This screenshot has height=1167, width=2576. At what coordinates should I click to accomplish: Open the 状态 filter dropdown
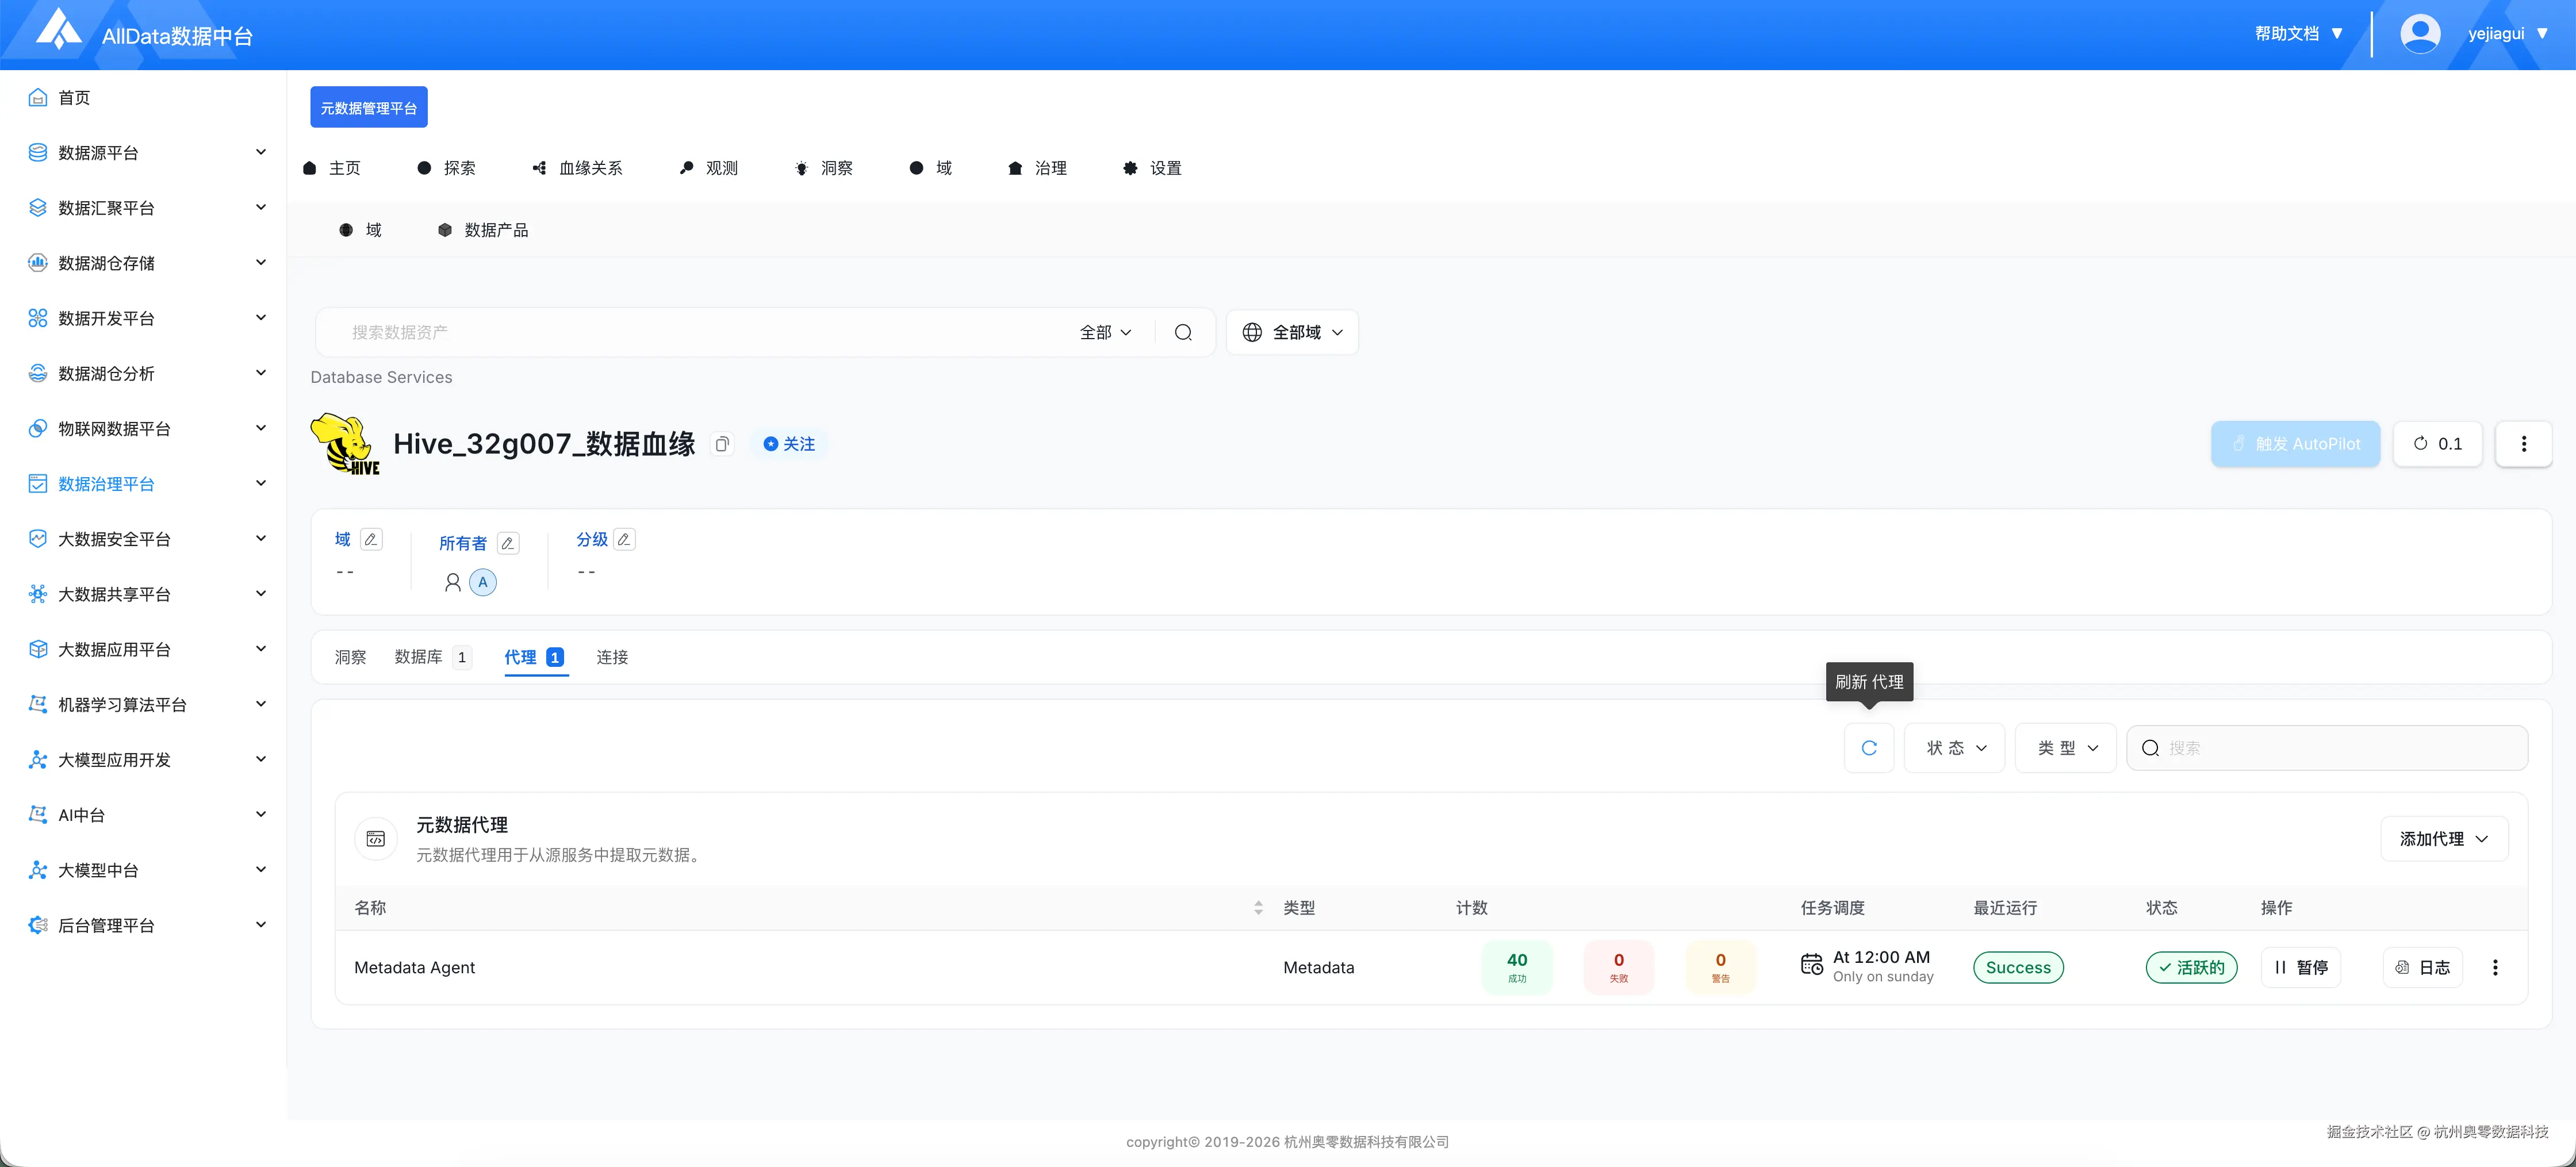1955,748
